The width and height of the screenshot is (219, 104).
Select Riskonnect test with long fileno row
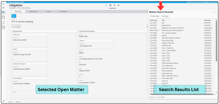click(x=182, y=30)
